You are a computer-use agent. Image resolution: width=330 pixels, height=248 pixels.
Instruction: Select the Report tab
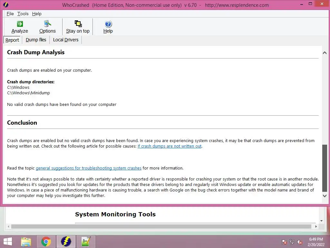click(12, 40)
